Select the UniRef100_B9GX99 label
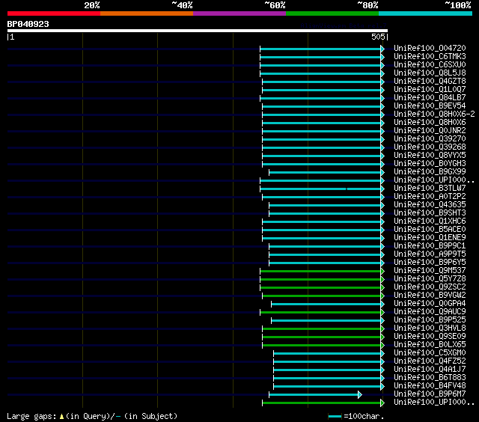Image resolution: width=479 pixels, height=422 pixels. click(x=430, y=172)
